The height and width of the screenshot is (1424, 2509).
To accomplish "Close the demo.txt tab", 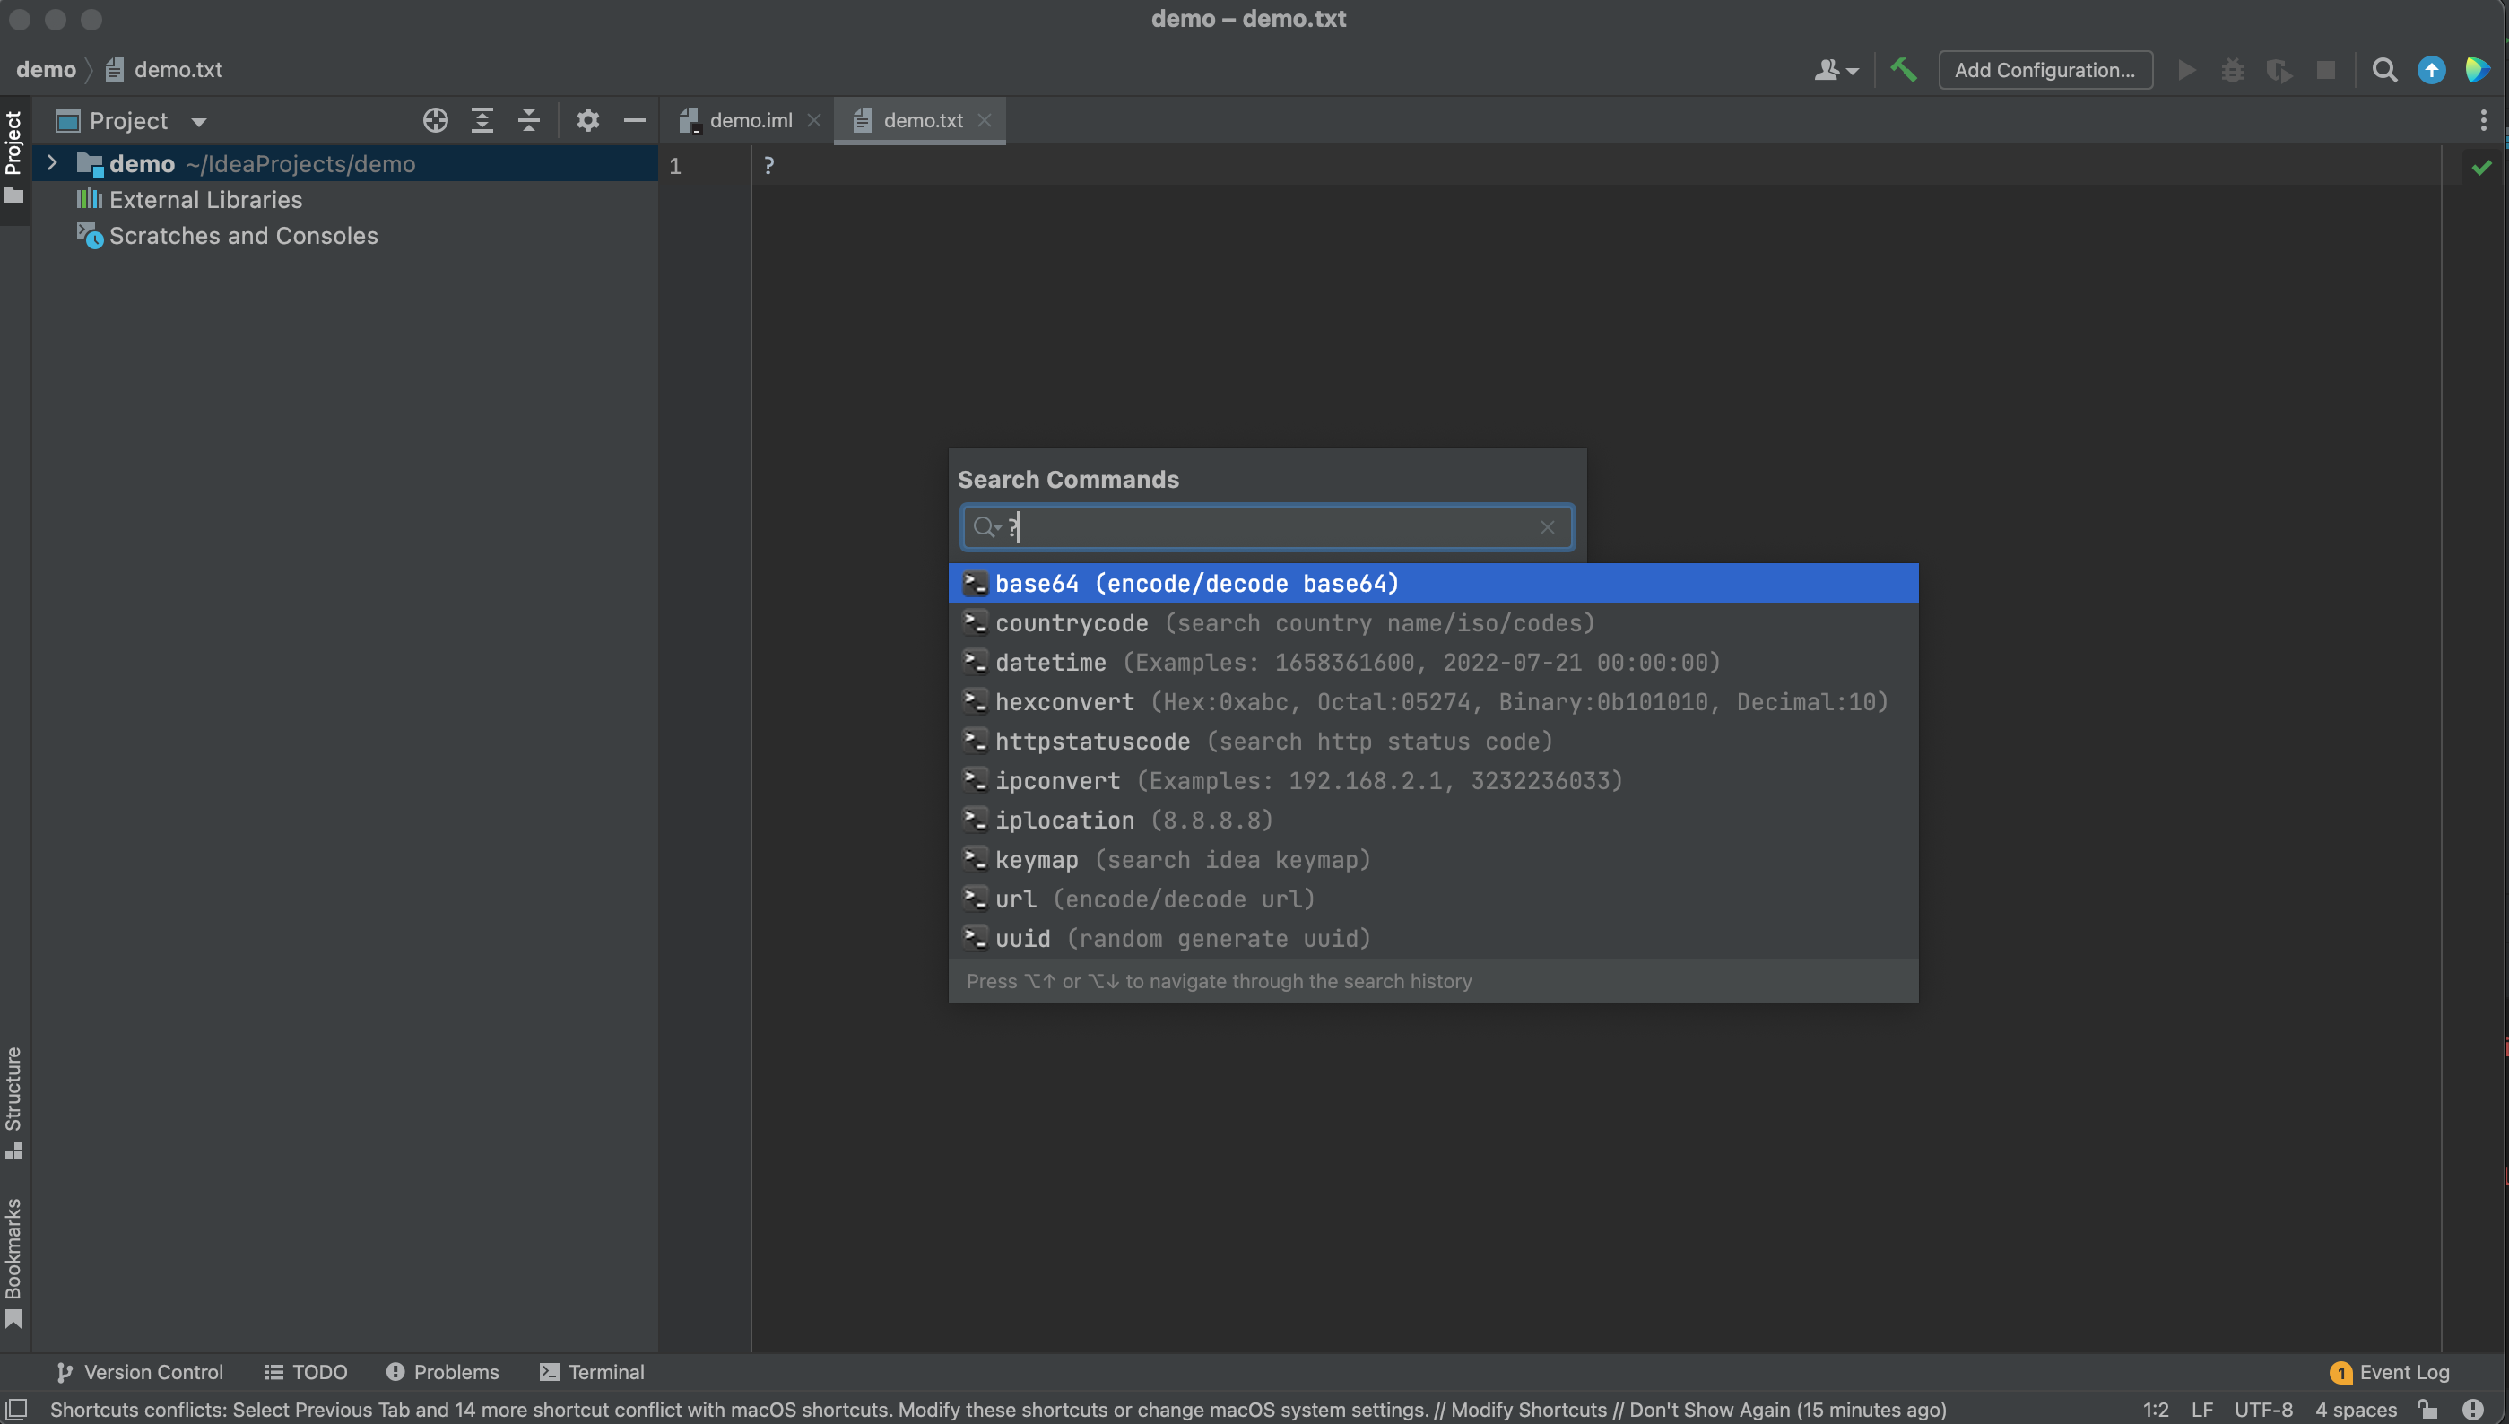I will point(985,120).
